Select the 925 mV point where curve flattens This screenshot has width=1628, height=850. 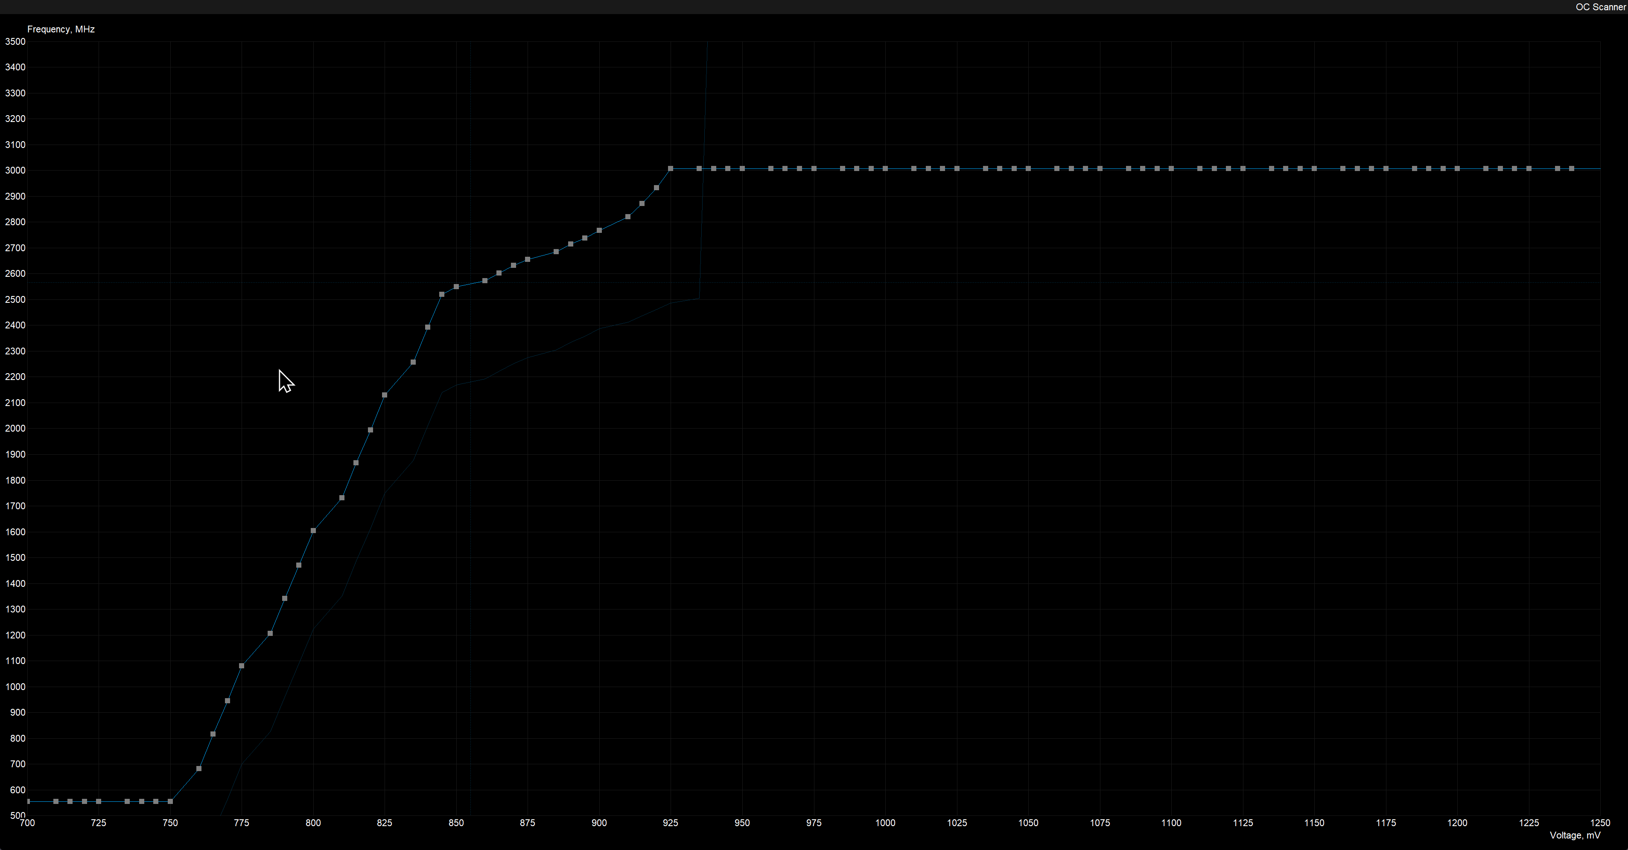pos(671,168)
